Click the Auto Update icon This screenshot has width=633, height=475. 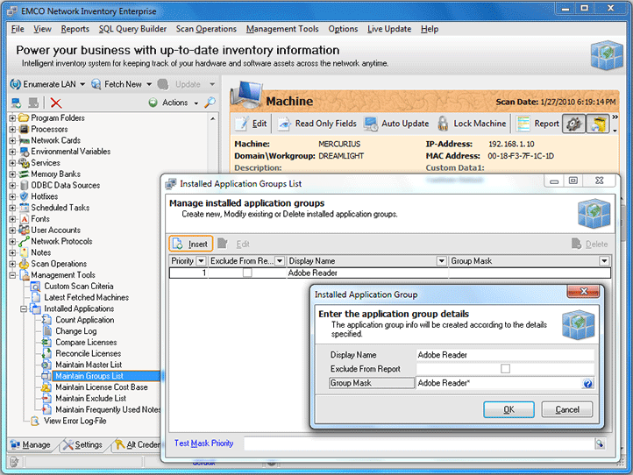pyautogui.click(x=371, y=124)
